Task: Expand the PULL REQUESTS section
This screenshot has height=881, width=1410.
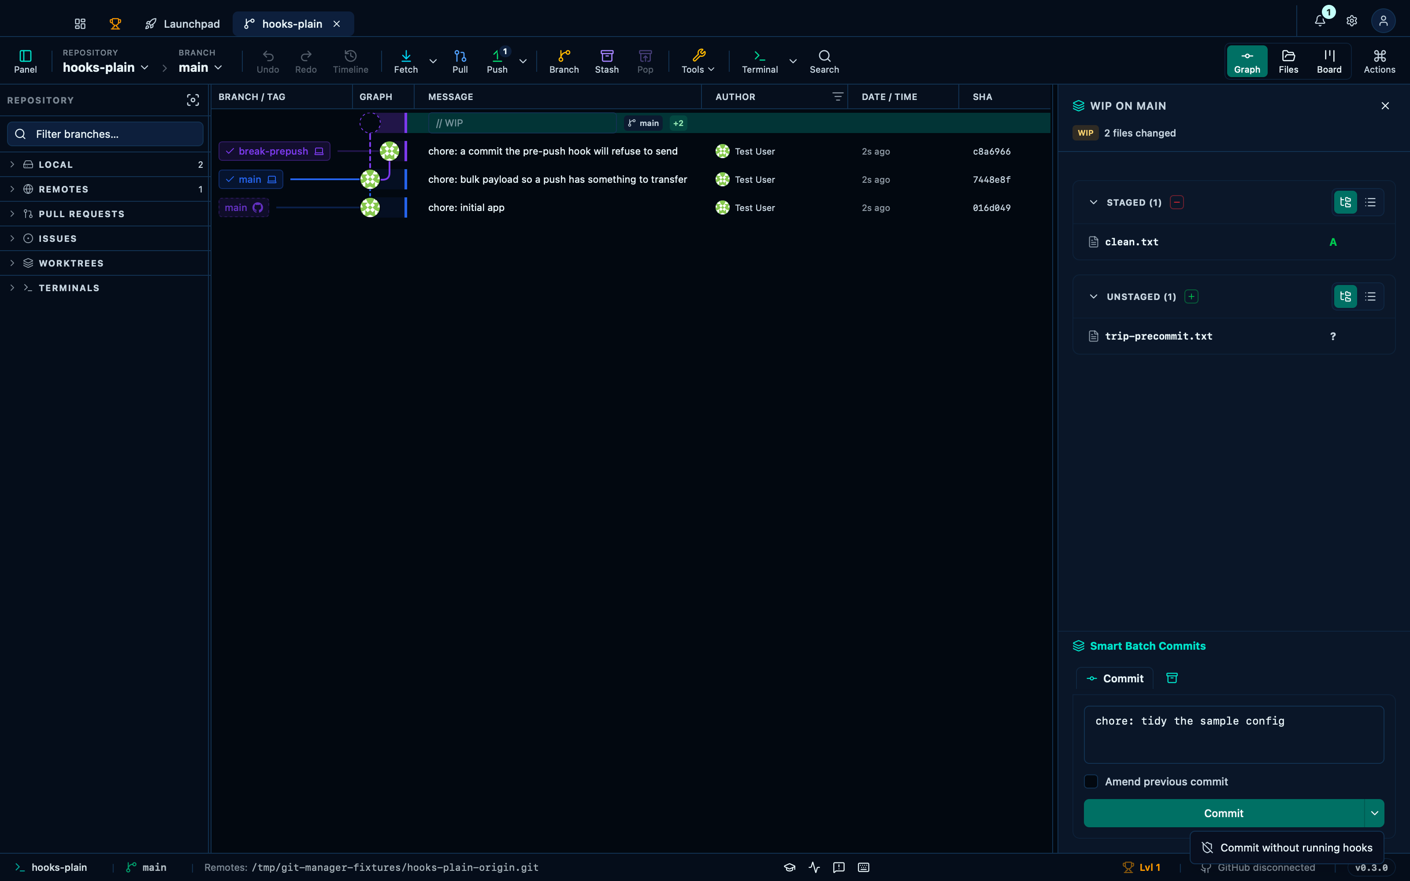Action: tap(105, 214)
